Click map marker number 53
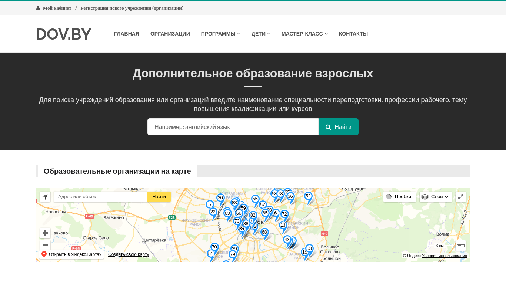The width and height of the screenshot is (506, 284). tap(309, 248)
